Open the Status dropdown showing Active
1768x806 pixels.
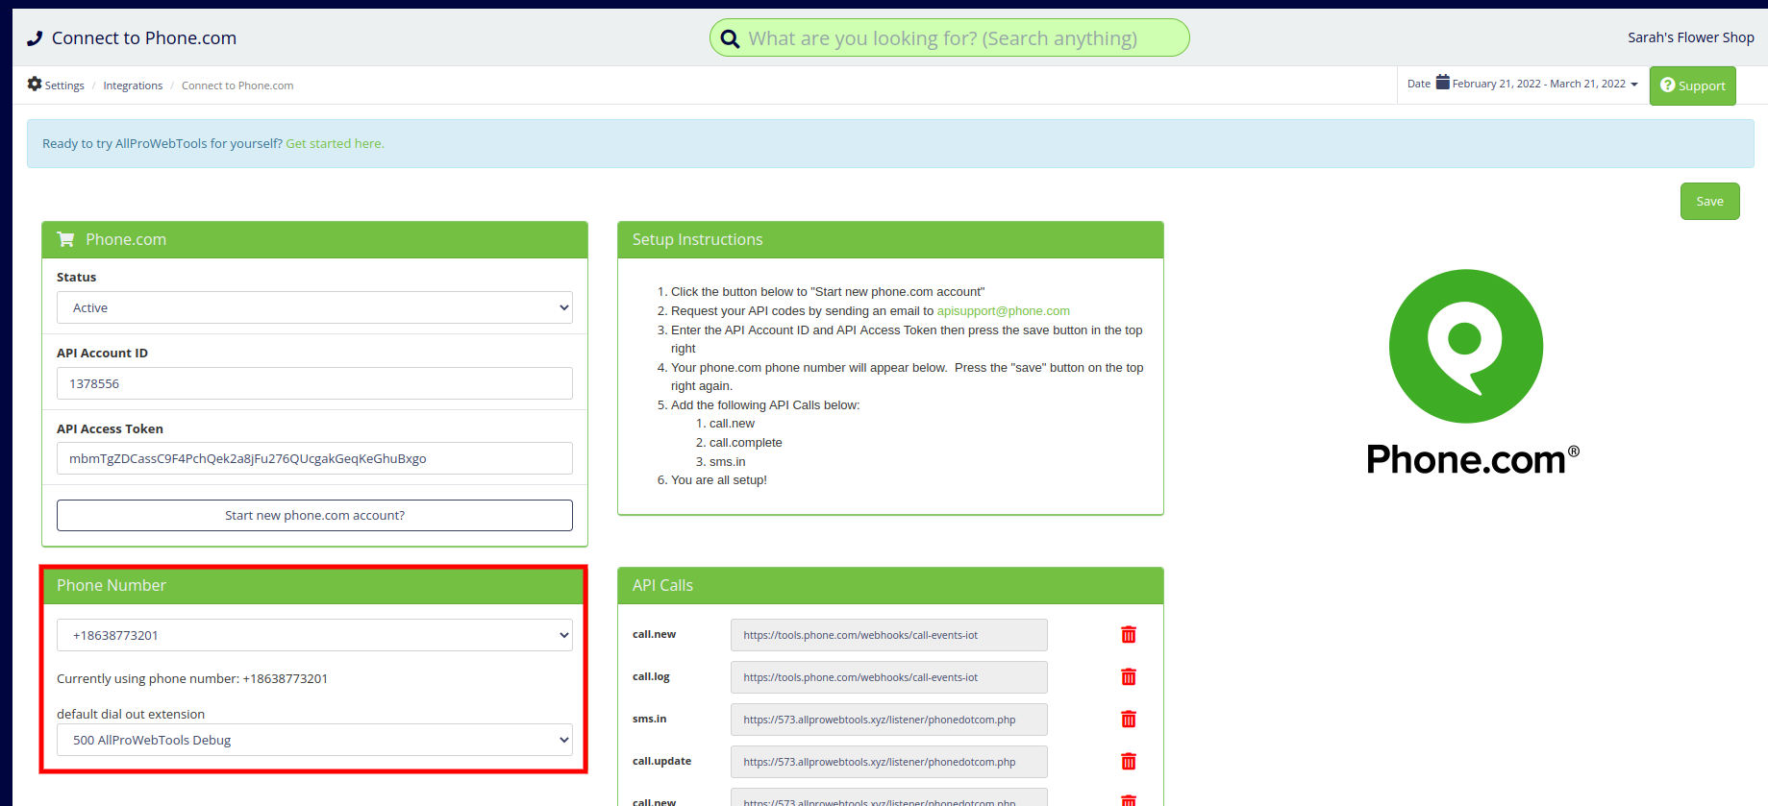[314, 307]
